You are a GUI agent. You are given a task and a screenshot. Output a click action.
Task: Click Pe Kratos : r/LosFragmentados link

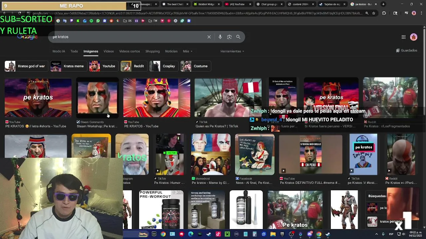click(x=387, y=126)
